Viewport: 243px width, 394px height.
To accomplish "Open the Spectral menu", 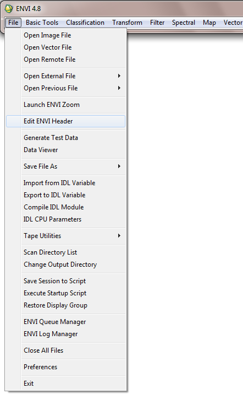I will tap(183, 23).
